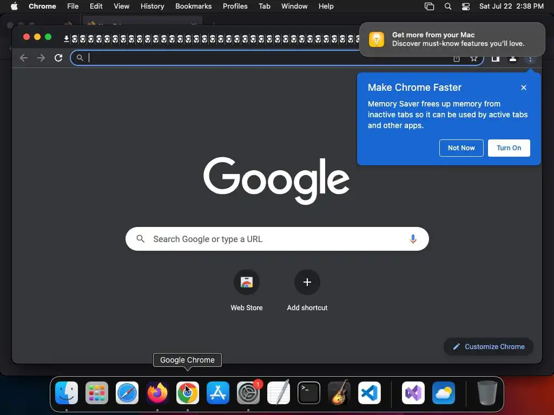
Task: Open the Tab menu
Action: (264, 6)
